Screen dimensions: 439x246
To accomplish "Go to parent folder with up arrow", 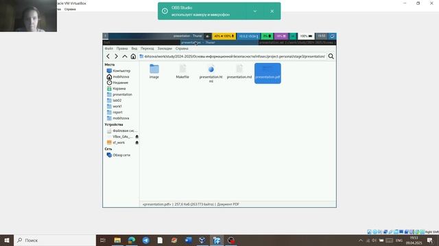I will [x=125, y=56].
